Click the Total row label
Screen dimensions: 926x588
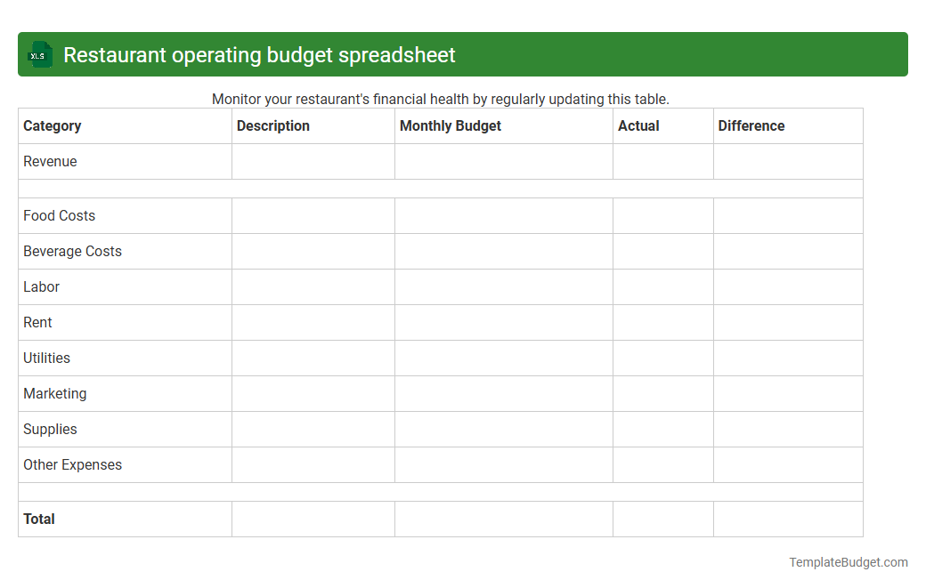[x=38, y=519]
